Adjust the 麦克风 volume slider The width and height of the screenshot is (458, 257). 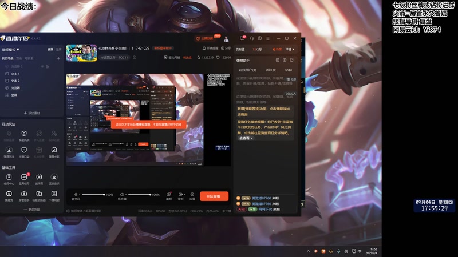[93, 195]
